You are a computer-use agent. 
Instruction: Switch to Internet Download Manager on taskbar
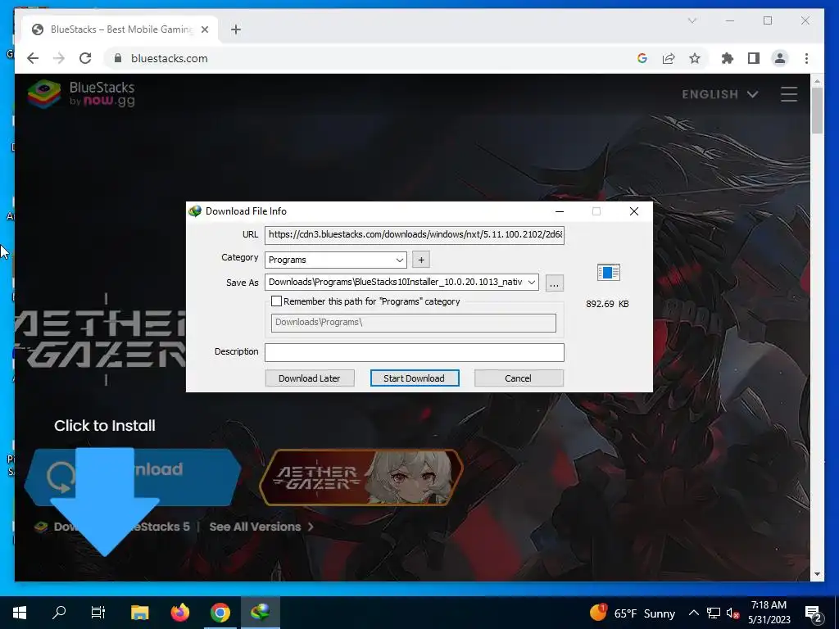click(261, 613)
